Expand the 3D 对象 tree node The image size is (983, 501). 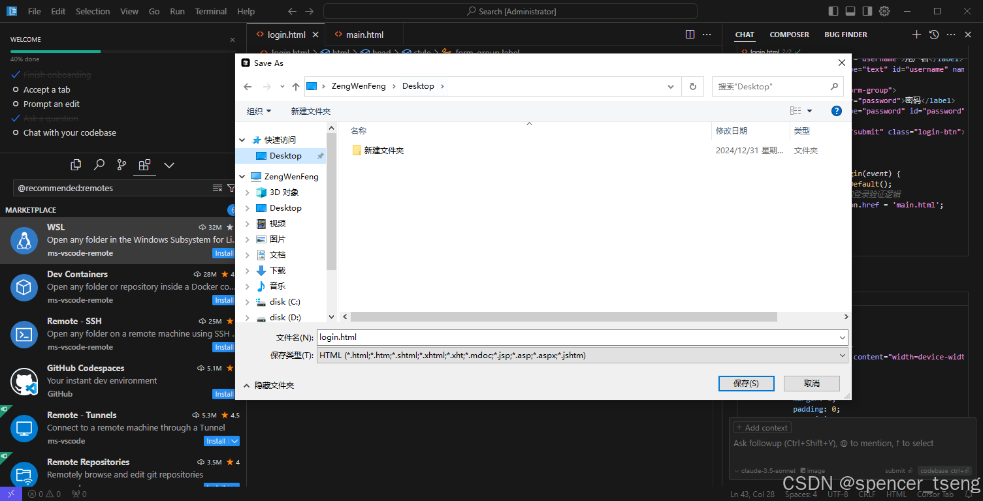[x=248, y=192]
